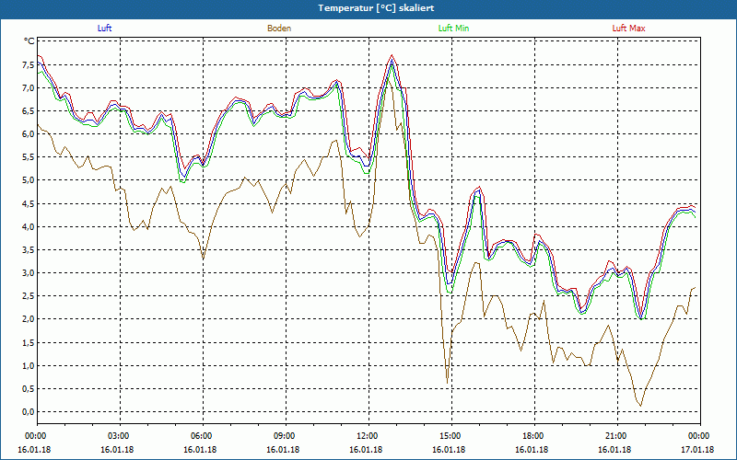
Task: Click the '15:00' time axis label
Action: click(451, 436)
